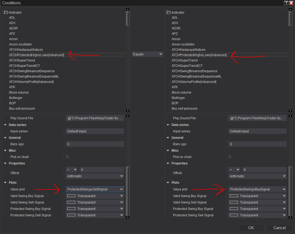Click right properties panel scroll-down arrow

click(x=290, y=217)
